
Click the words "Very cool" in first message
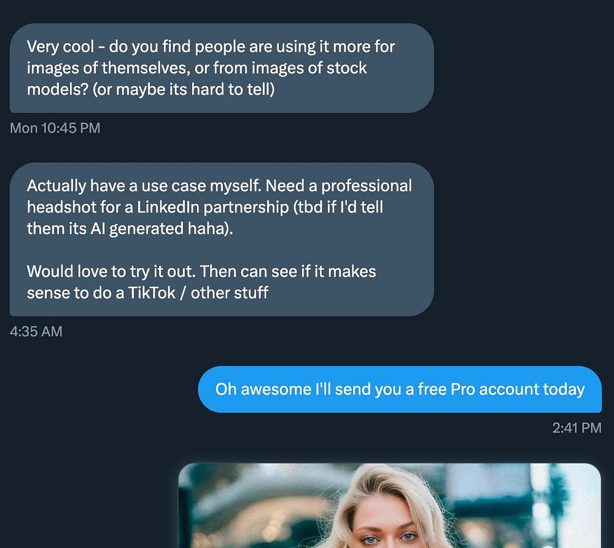coord(60,47)
